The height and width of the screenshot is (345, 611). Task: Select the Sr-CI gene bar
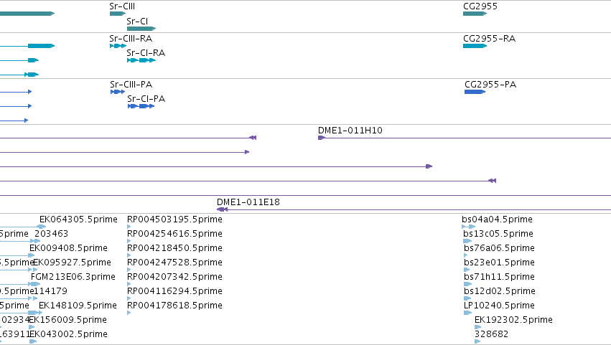point(141,29)
